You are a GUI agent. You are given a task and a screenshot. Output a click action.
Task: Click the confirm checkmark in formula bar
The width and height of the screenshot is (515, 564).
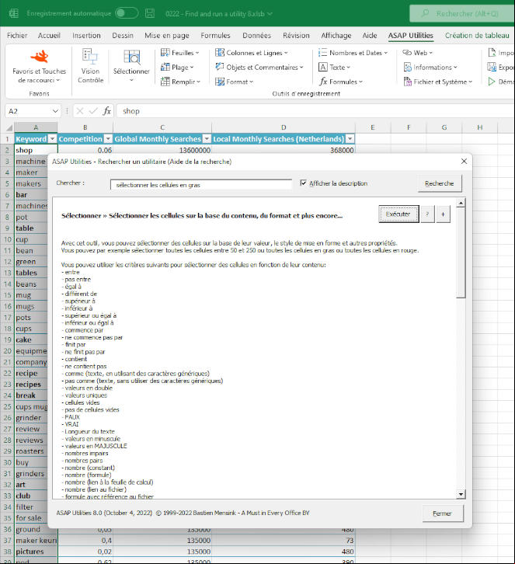[93, 111]
